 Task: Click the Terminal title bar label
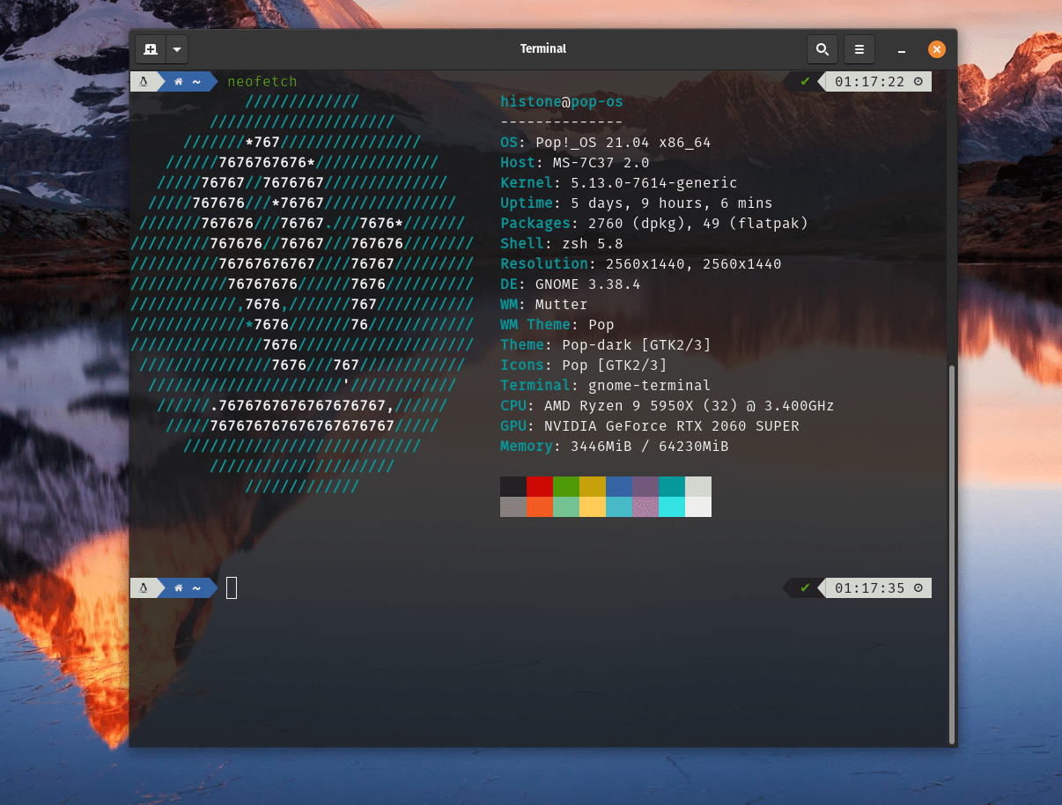[x=543, y=49]
